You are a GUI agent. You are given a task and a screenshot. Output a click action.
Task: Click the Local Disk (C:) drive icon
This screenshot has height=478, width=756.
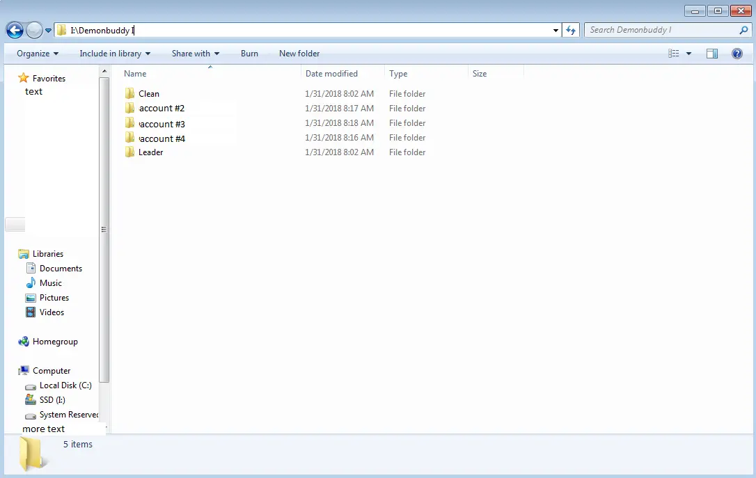click(31, 386)
